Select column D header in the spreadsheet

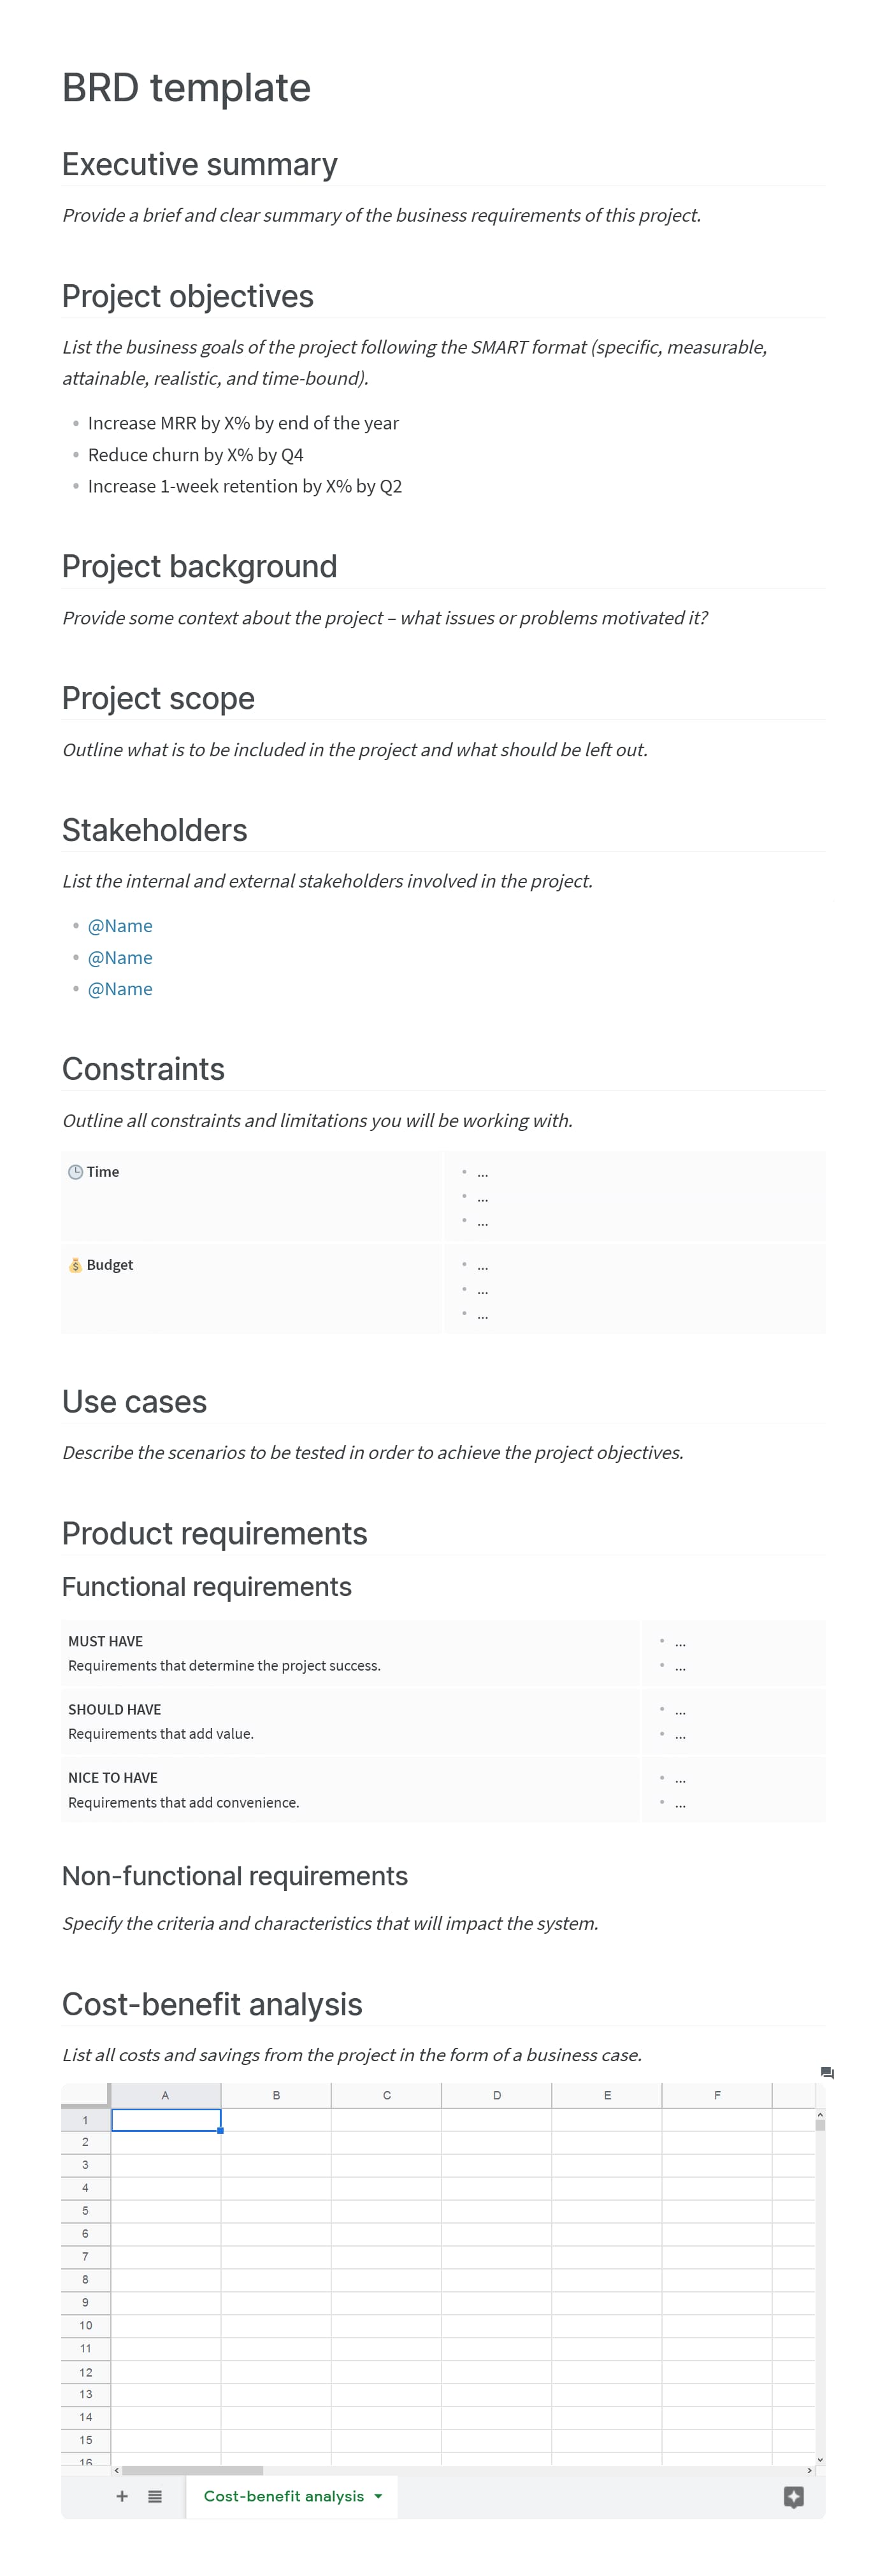(497, 2095)
